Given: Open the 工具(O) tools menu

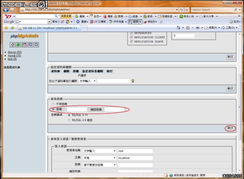Looking at the screenshot, I should click(230, 28).
